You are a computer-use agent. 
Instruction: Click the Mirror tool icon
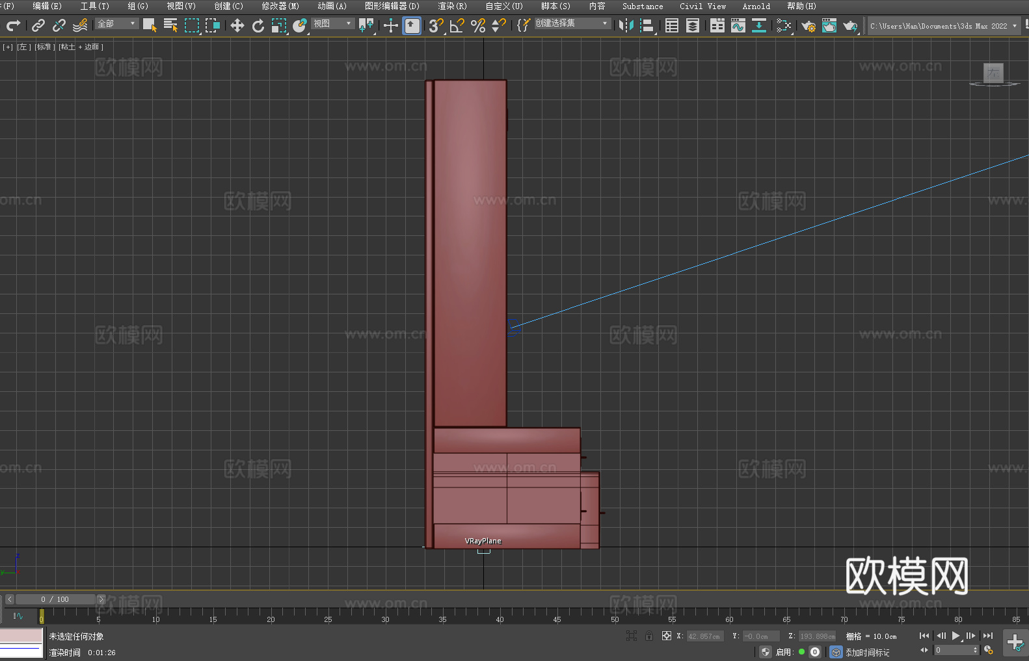click(626, 25)
